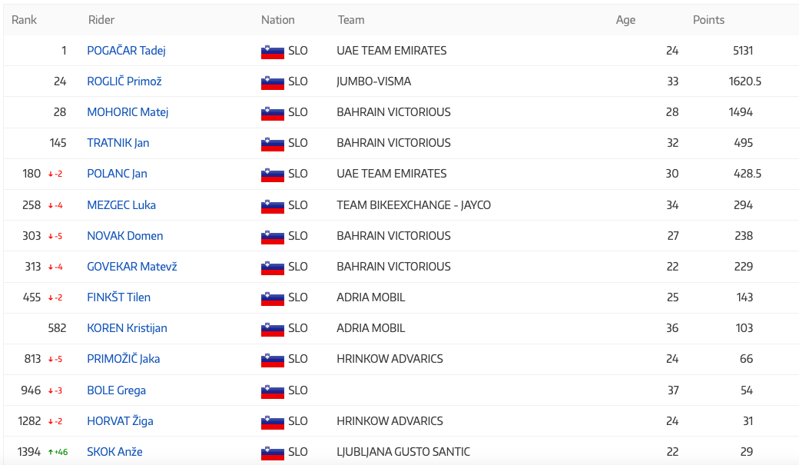This screenshot has height=465, width=799.
Task: Click the Rider column header
Action: pos(101,20)
